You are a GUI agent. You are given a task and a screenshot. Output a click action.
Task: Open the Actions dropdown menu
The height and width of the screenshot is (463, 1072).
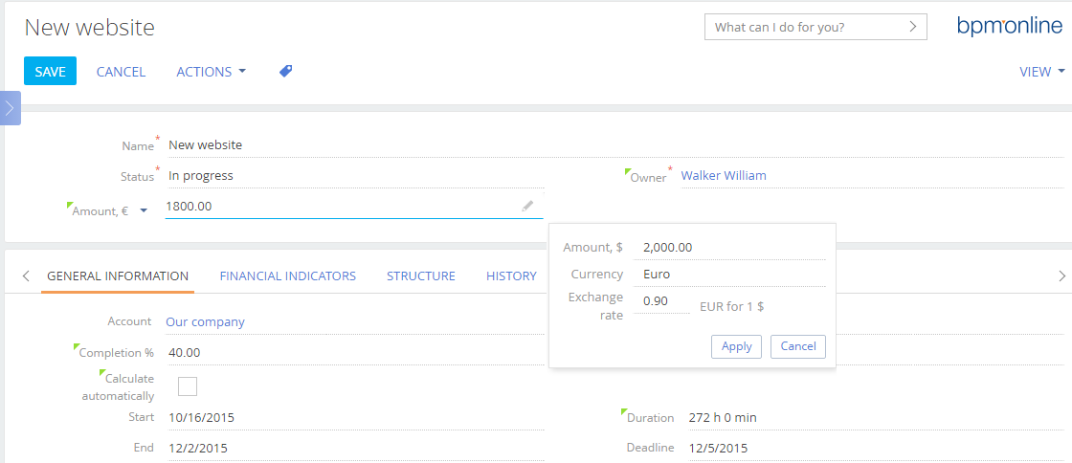(x=211, y=72)
